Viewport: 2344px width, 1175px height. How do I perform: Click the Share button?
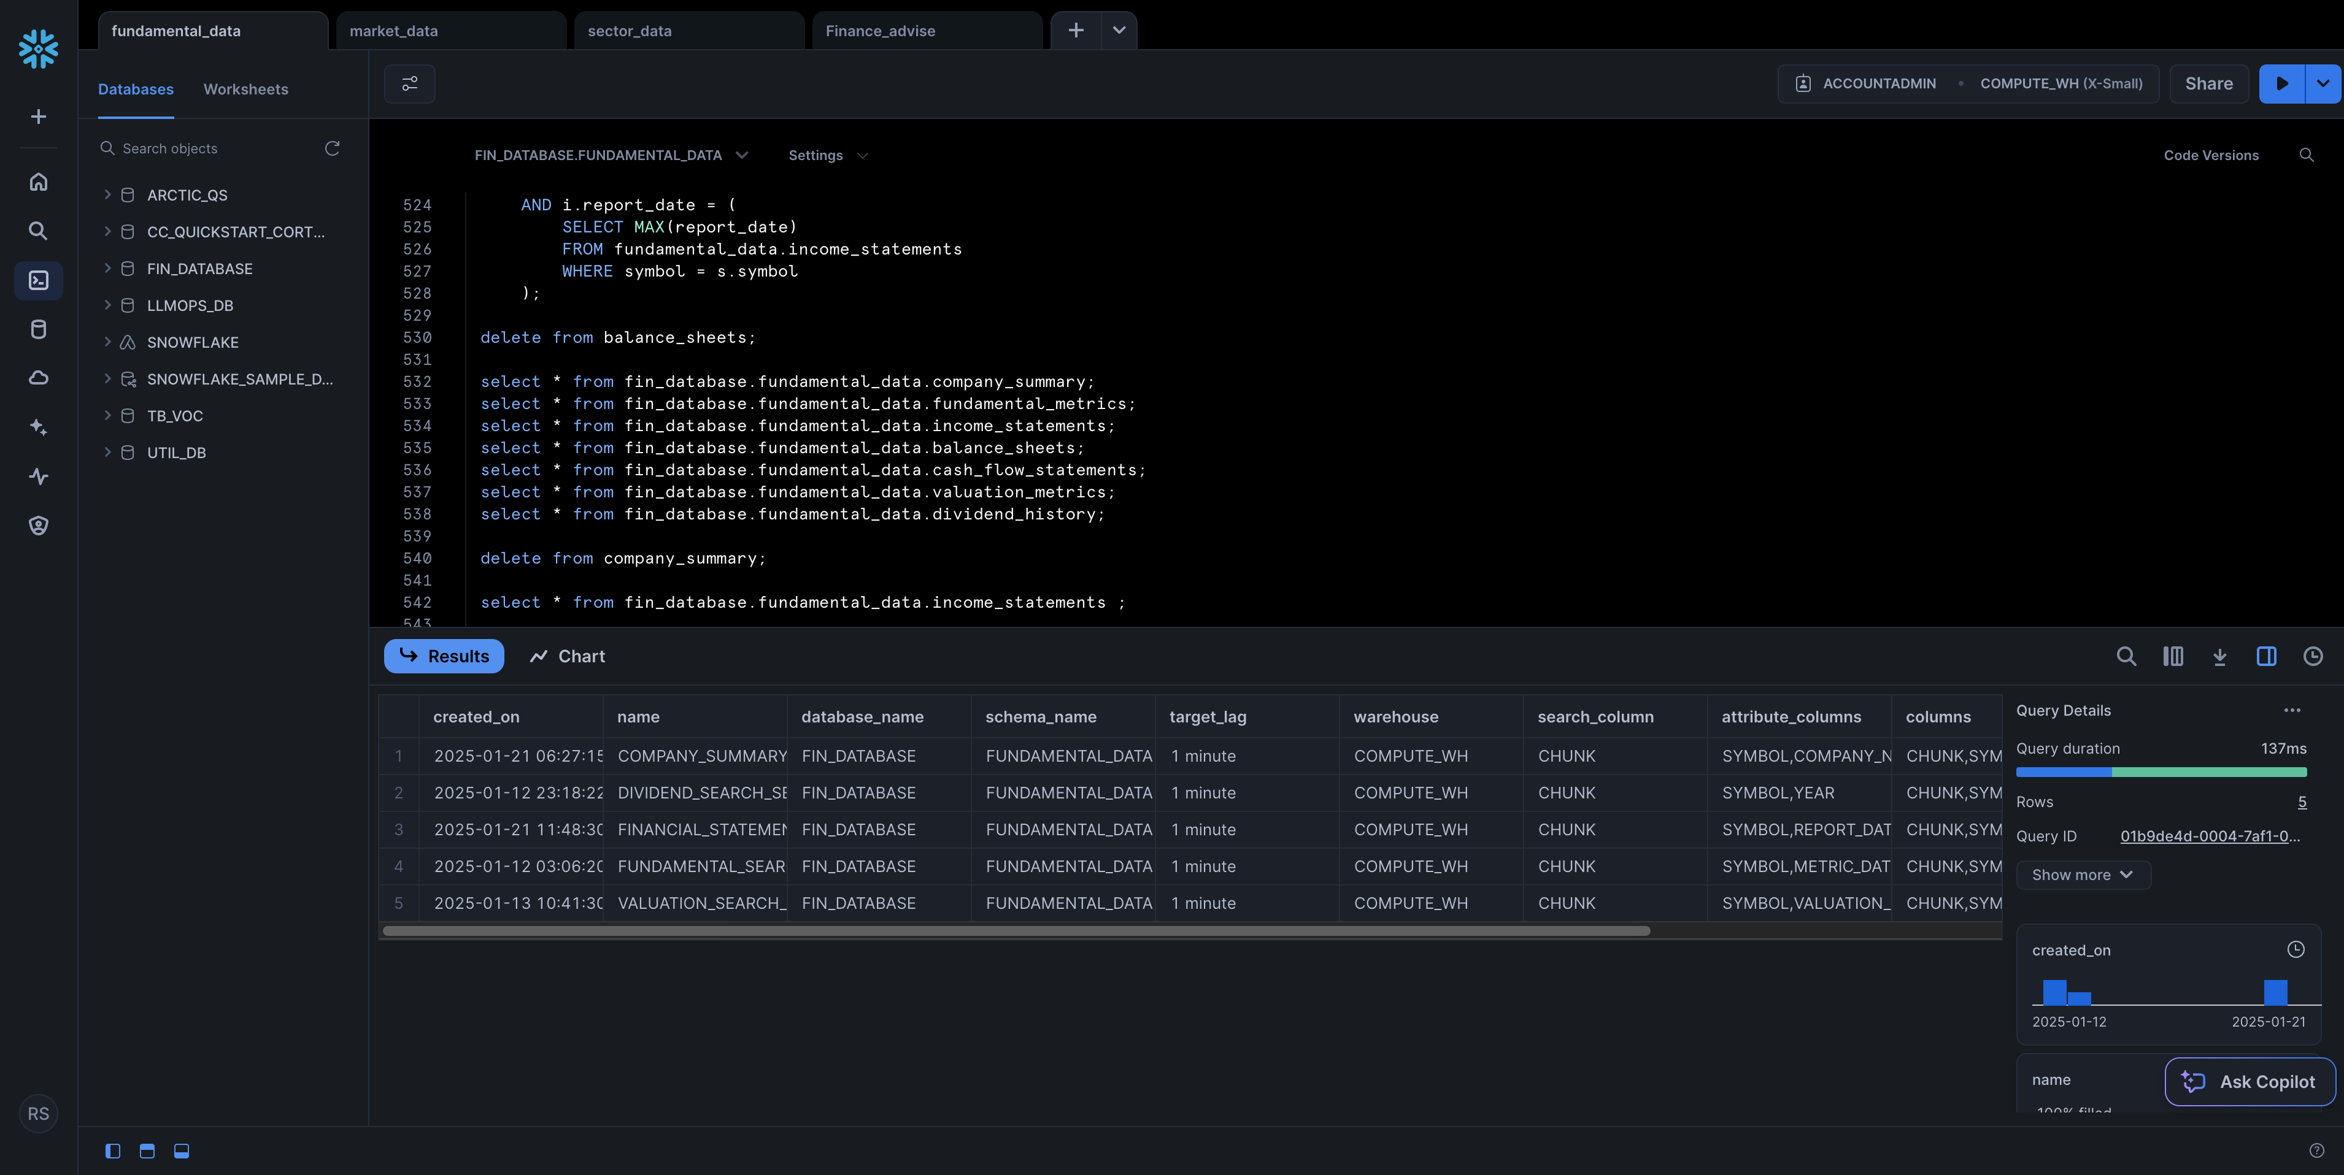(x=2208, y=83)
